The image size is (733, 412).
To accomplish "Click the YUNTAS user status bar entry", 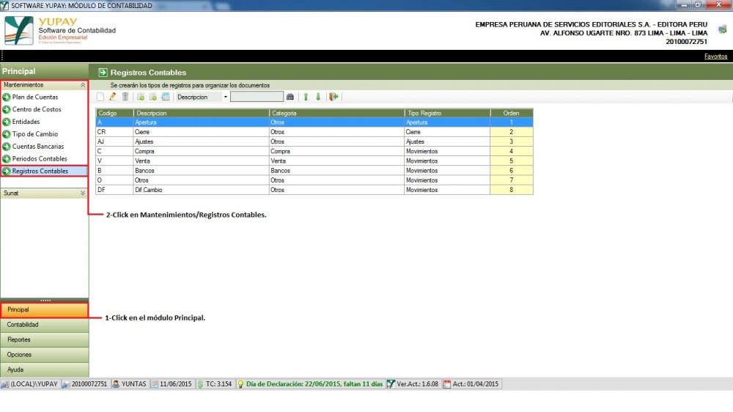I will tap(129, 384).
